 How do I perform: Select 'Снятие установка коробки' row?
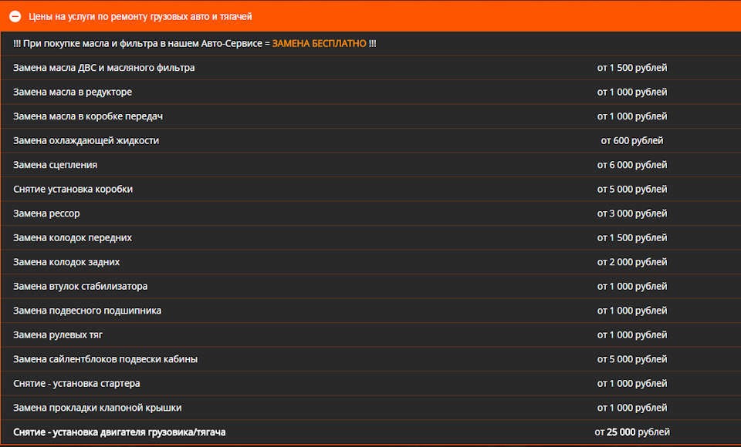370,190
